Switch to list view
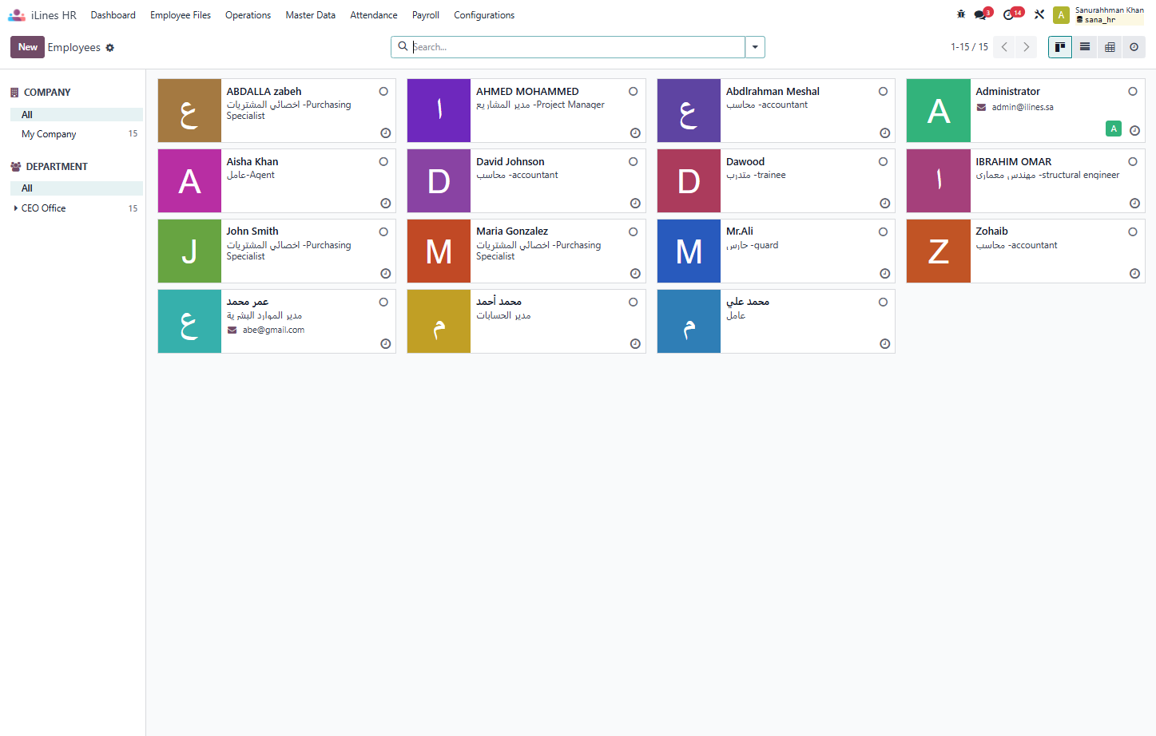This screenshot has width=1156, height=736. pos(1085,47)
